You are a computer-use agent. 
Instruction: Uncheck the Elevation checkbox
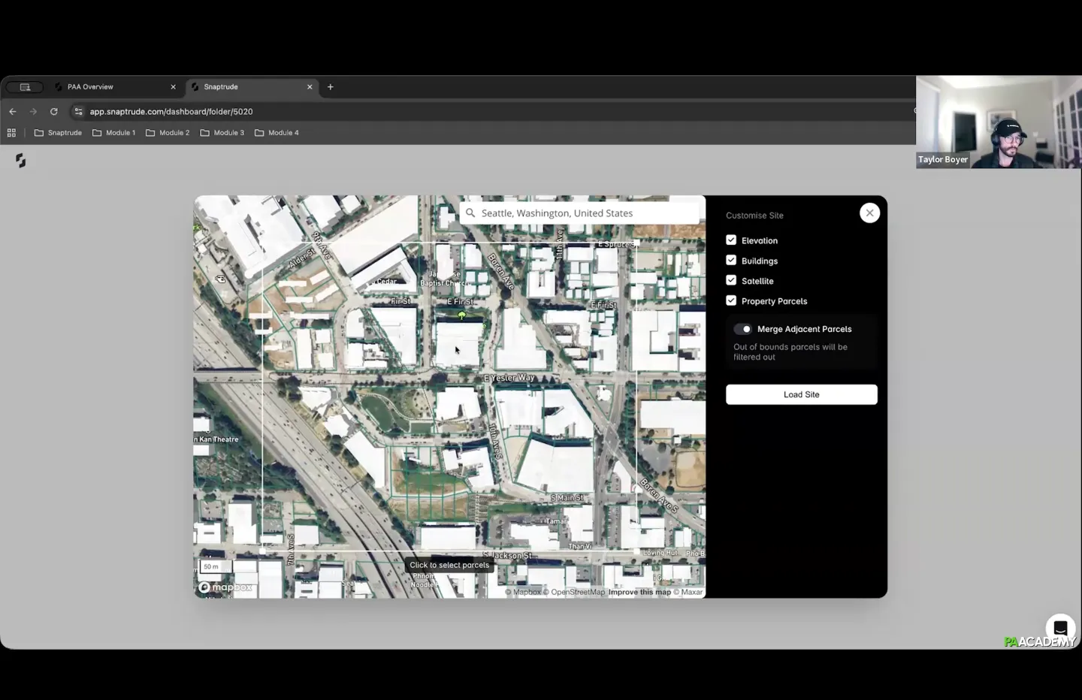731,240
